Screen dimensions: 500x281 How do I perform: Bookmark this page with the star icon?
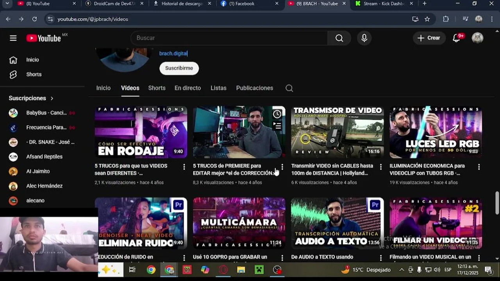[427, 19]
